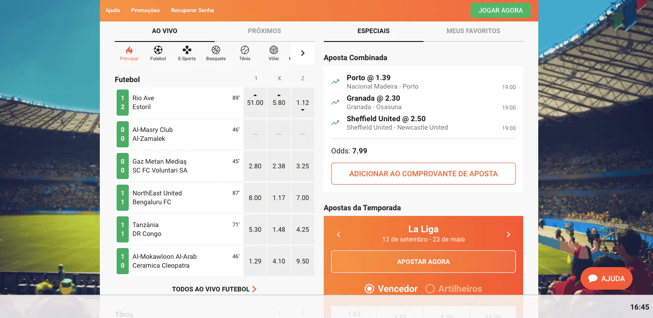Screen dimensions: 653x318
Task: Click the trend icon beside Sheffield United
Action: click(x=335, y=123)
